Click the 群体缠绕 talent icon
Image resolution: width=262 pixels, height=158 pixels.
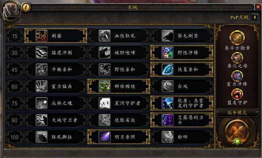(104, 86)
